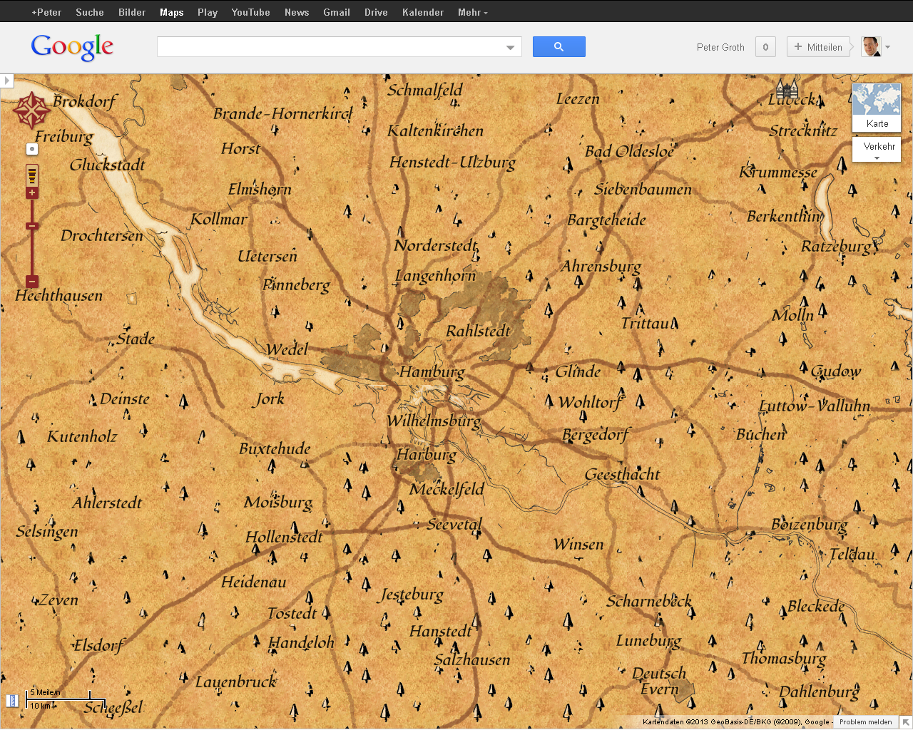
Task: Click the Mitteilen share button
Action: point(819,46)
